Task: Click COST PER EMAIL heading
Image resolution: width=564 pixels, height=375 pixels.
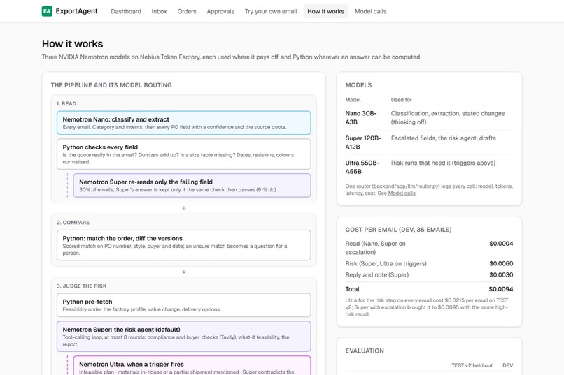Action: (398, 230)
